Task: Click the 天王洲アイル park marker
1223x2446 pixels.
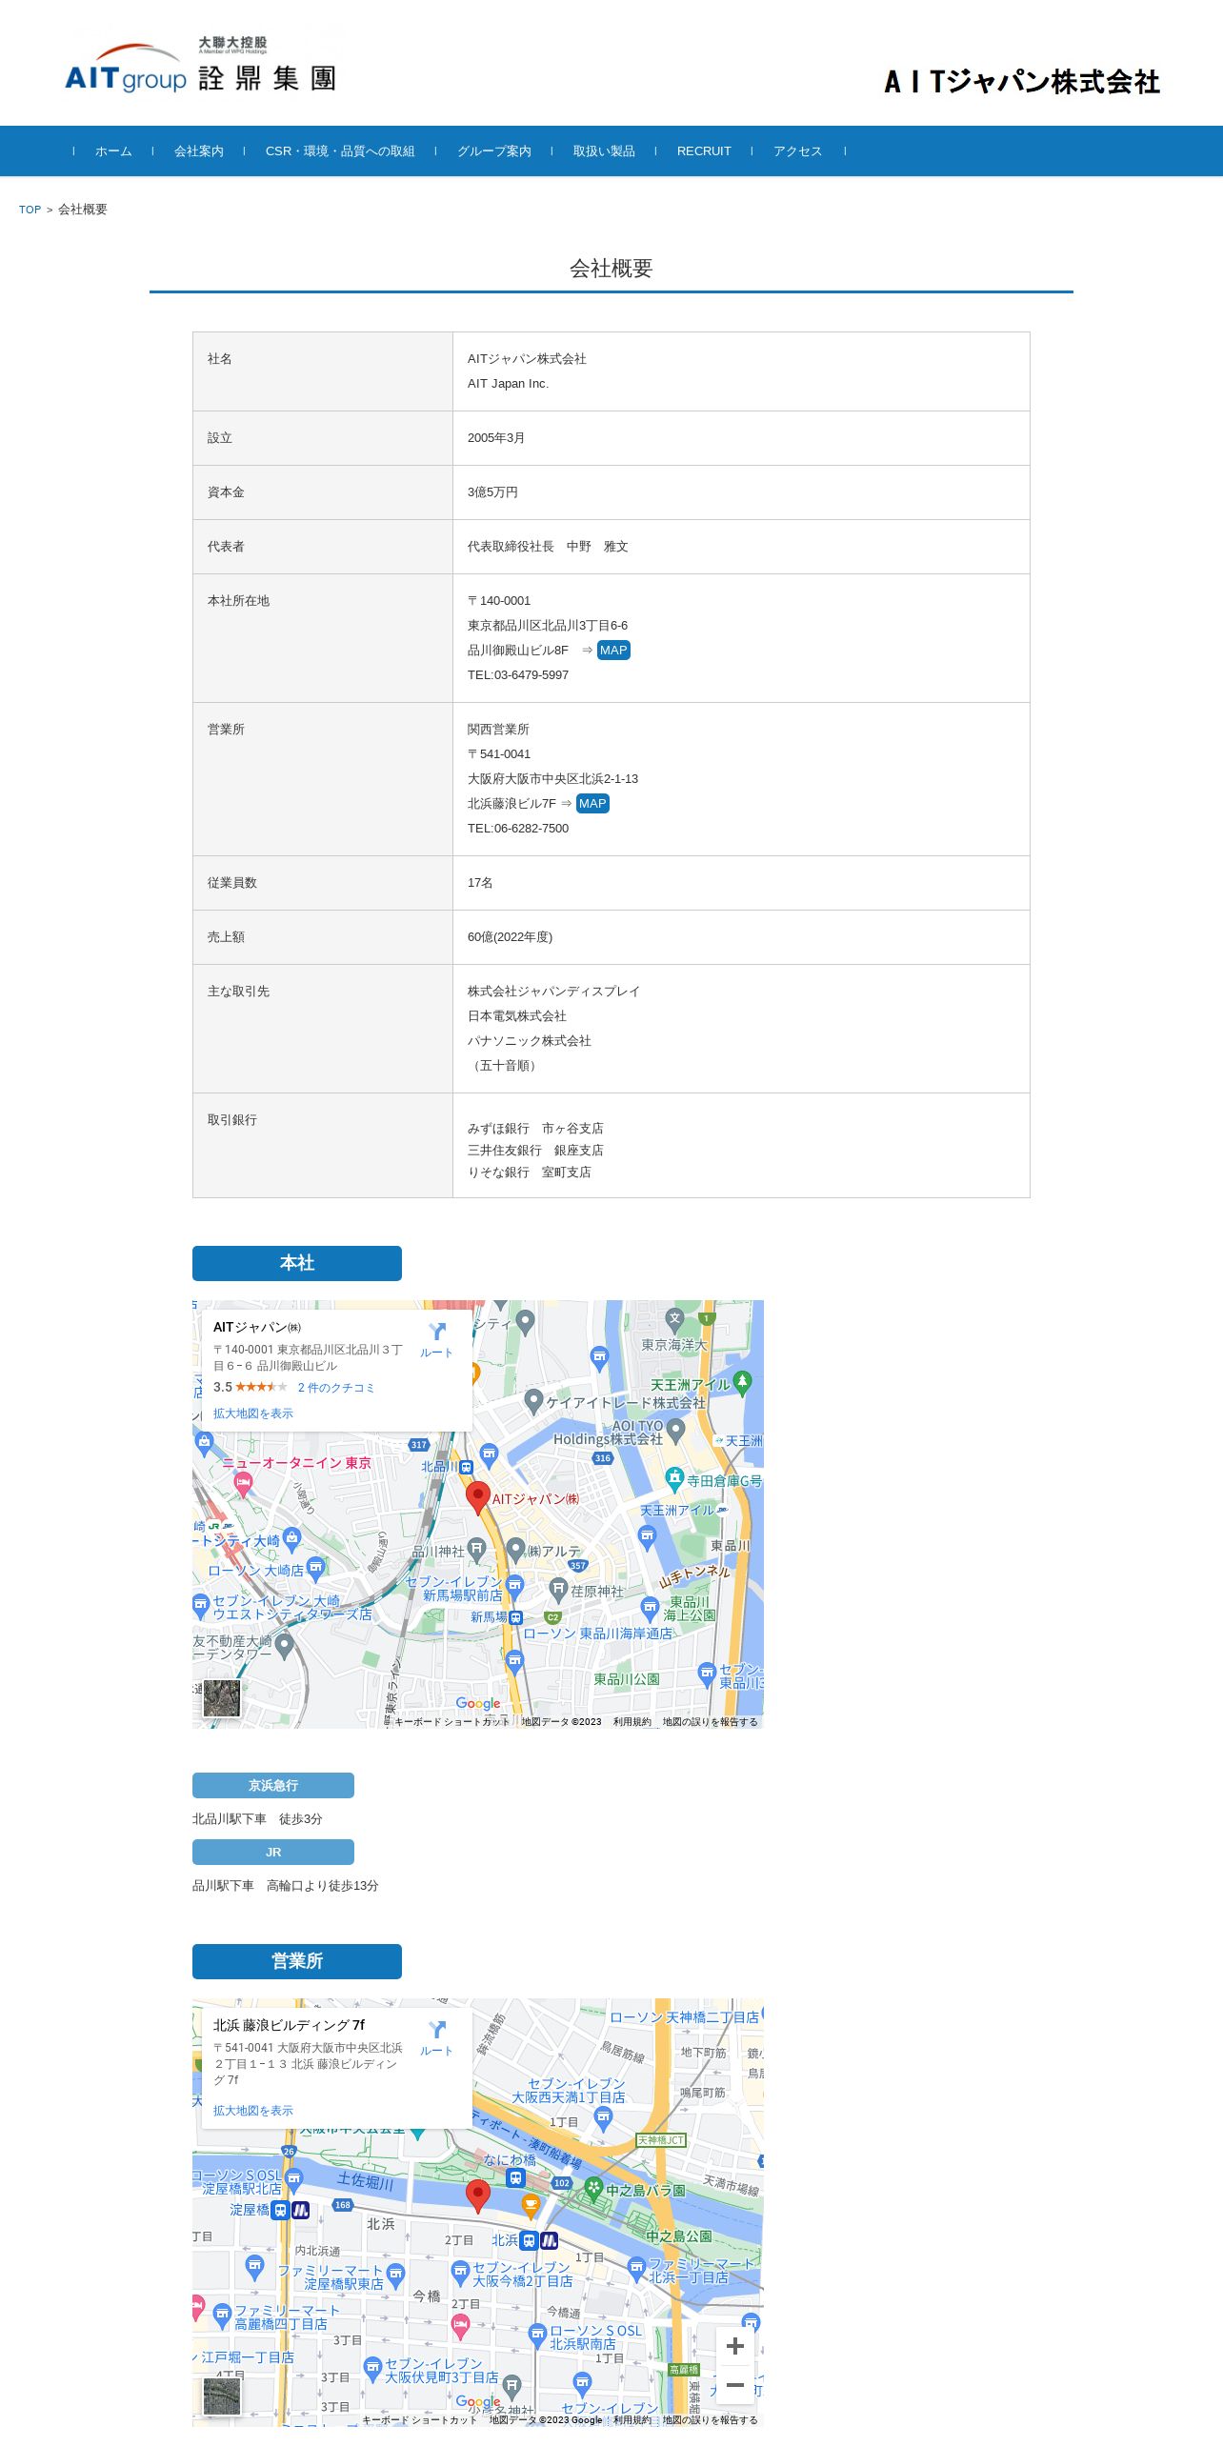Action: coord(743,1381)
